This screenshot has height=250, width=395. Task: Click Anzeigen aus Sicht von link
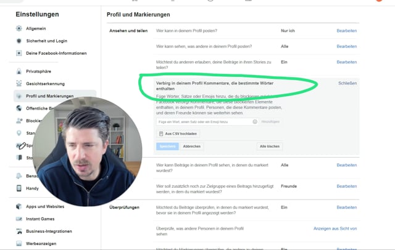click(335, 228)
